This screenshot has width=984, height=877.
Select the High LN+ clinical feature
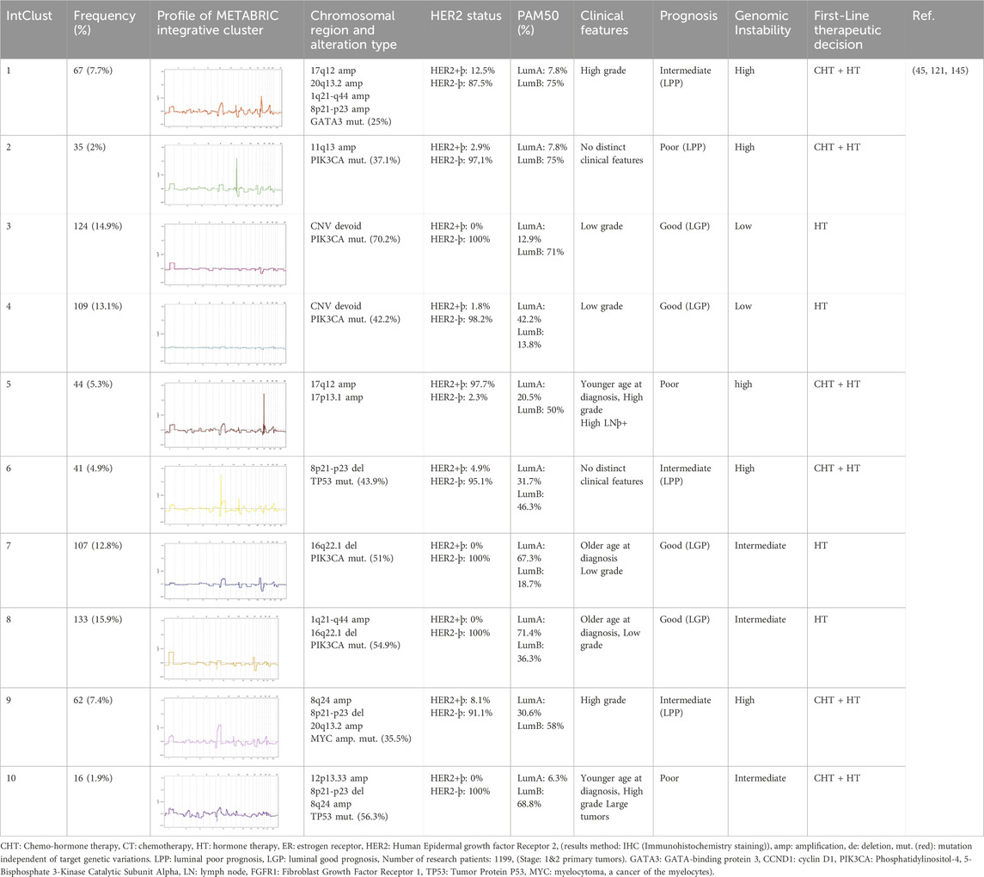pos(603,423)
